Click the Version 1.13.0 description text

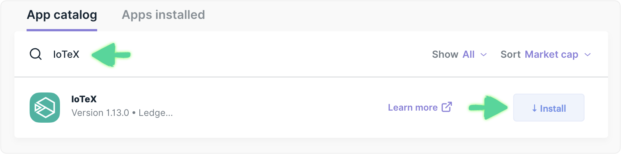coord(122,113)
